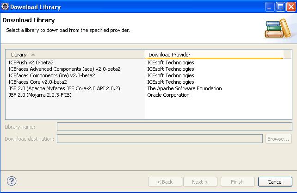297x193 pixels.
Task: Click the Download destination field
Action: [160, 139]
